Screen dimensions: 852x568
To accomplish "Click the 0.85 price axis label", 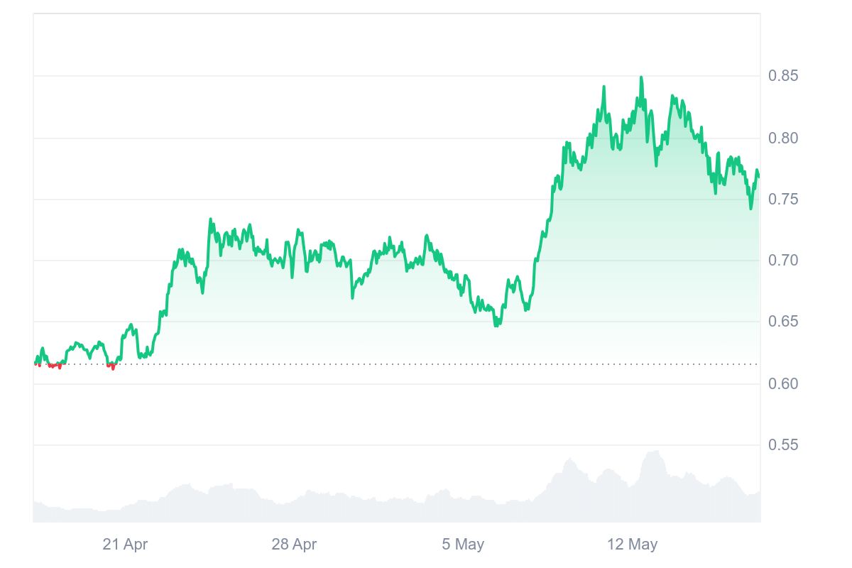I will pyautogui.click(x=783, y=76).
